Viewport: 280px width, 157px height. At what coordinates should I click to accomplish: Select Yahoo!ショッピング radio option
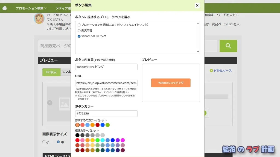click(x=79, y=36)
